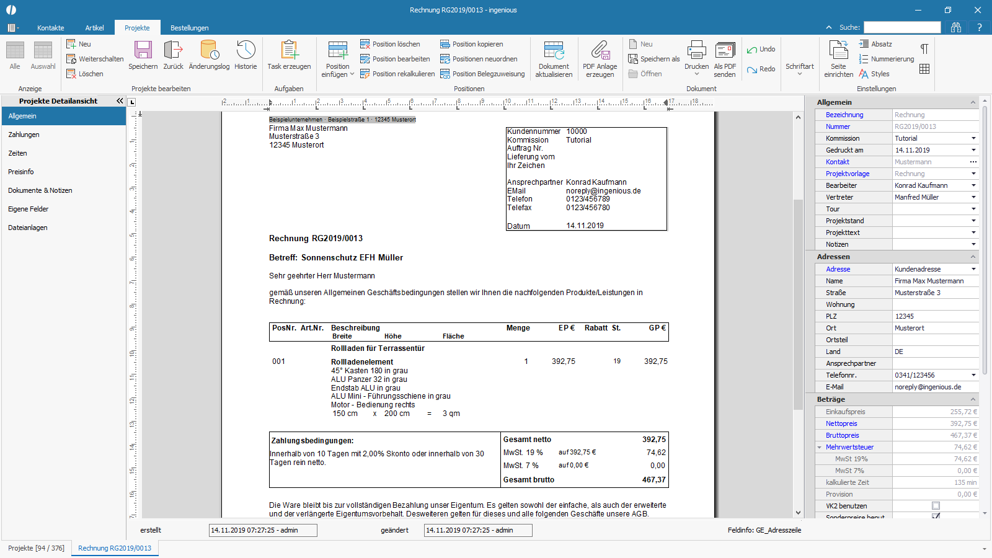Click the Drucken printer icon

pyautogui.click(x=696, y=50)
